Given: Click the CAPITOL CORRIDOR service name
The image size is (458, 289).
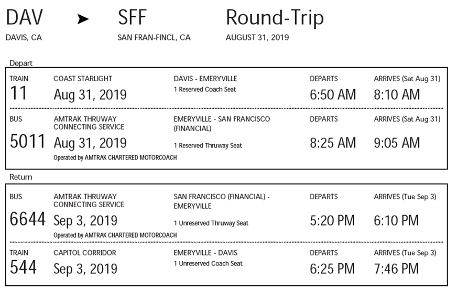Looking at the screenshot, I should click(85, 253).
